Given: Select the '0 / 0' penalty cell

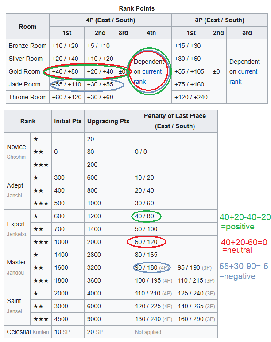Looking at the screenshot, I should (x=175, y=152).
